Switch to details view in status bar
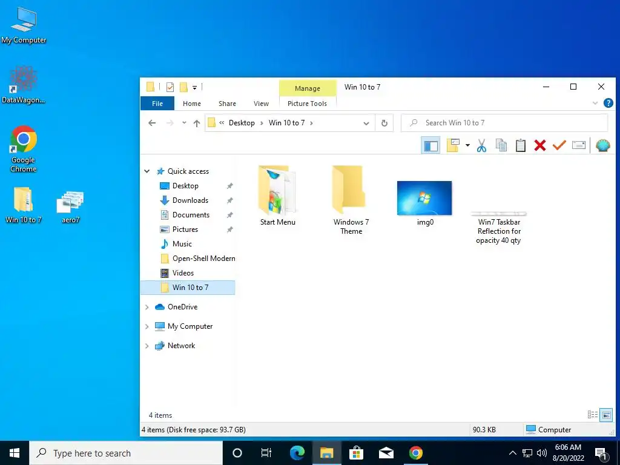Image resolution: width=620 pixels, height=465 pixels. (x=592, y=415)
